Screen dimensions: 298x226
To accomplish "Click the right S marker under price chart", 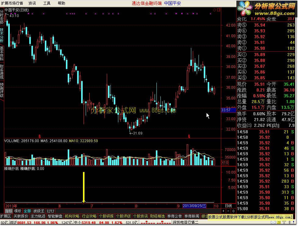I will [189, 136].
